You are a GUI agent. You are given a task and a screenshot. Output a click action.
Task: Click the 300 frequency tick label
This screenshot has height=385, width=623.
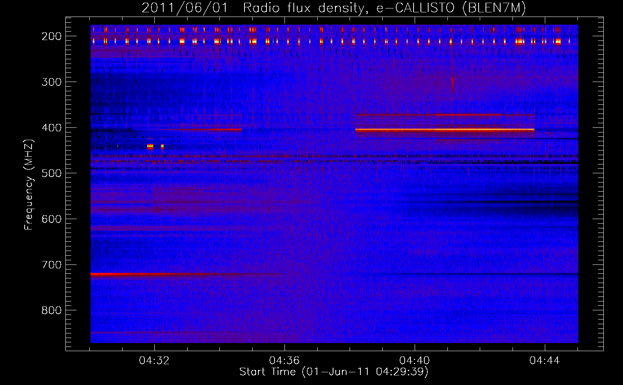(x=52, y=82)
